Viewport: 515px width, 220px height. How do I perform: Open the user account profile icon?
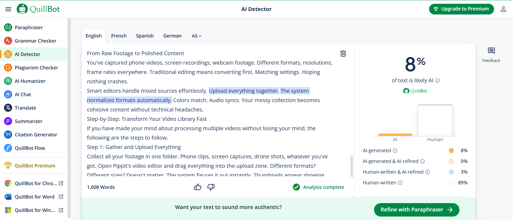click(x=503, y=9)
